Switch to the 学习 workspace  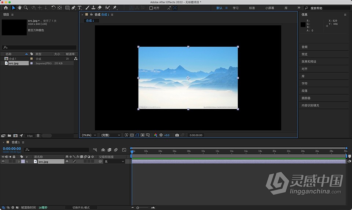235,8
